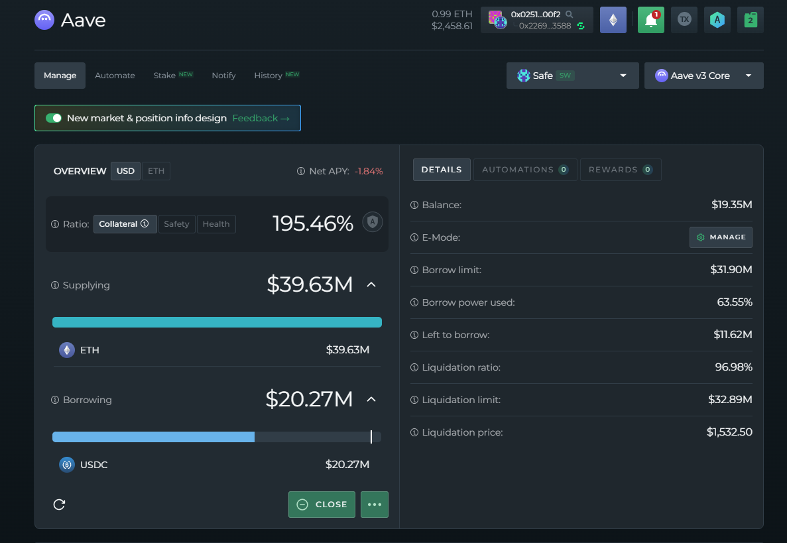Open the three-dots more actions menu
This screenshot has height=543, width=787.
click(x=375, y=505)
